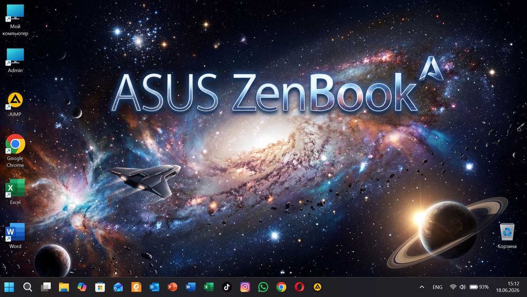The image size is (527, 297).
Task: Launch Chrome from the taskbar
Action: (x=281, y=287)
